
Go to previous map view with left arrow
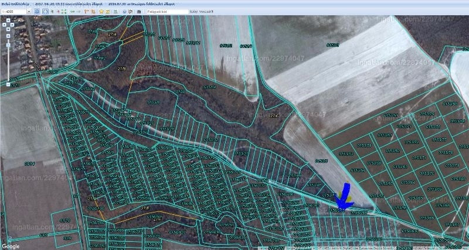(x=72, y=12)
